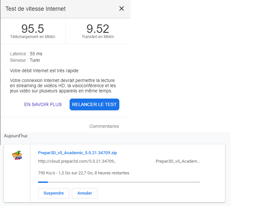Image resolution: width=253 pixels, height=216 pixels.
Task: Click the cloud.prepar3d.com source URL
Action: pyautogui.click(x=77, y=161)
